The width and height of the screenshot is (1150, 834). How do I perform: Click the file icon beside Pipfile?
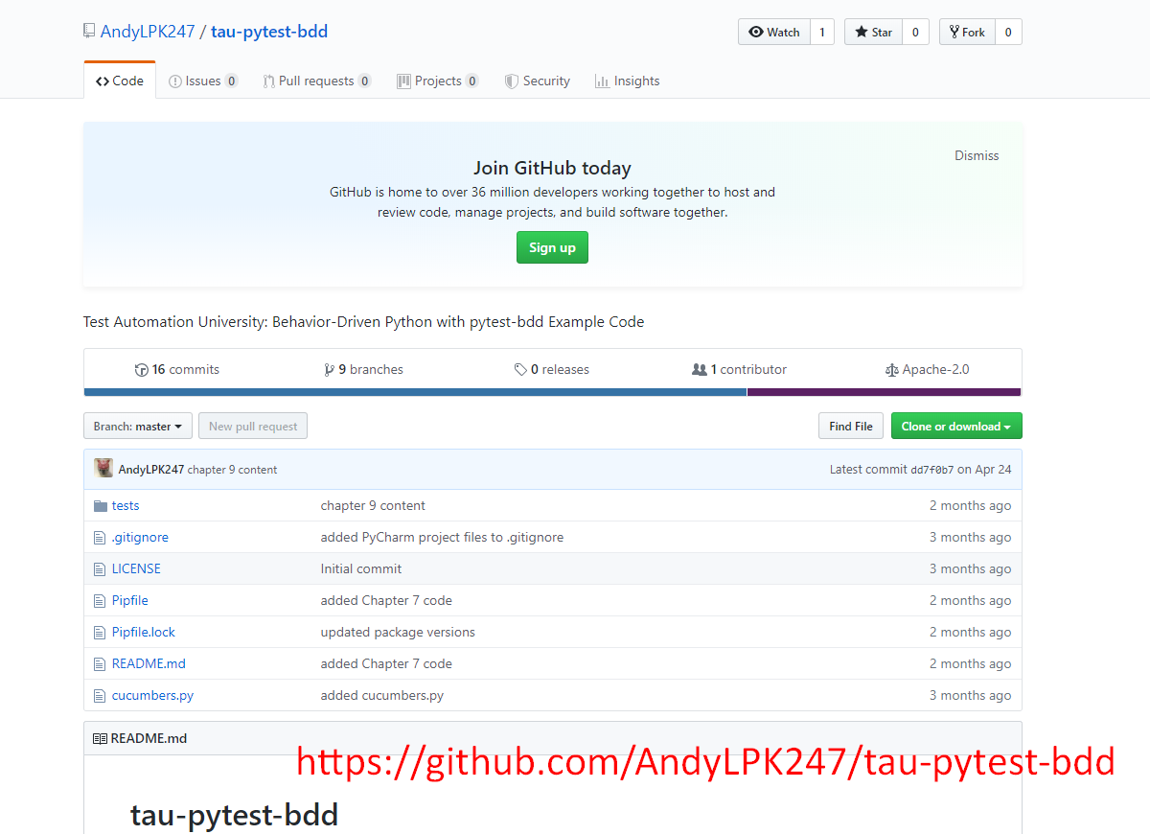click(99, 600)
